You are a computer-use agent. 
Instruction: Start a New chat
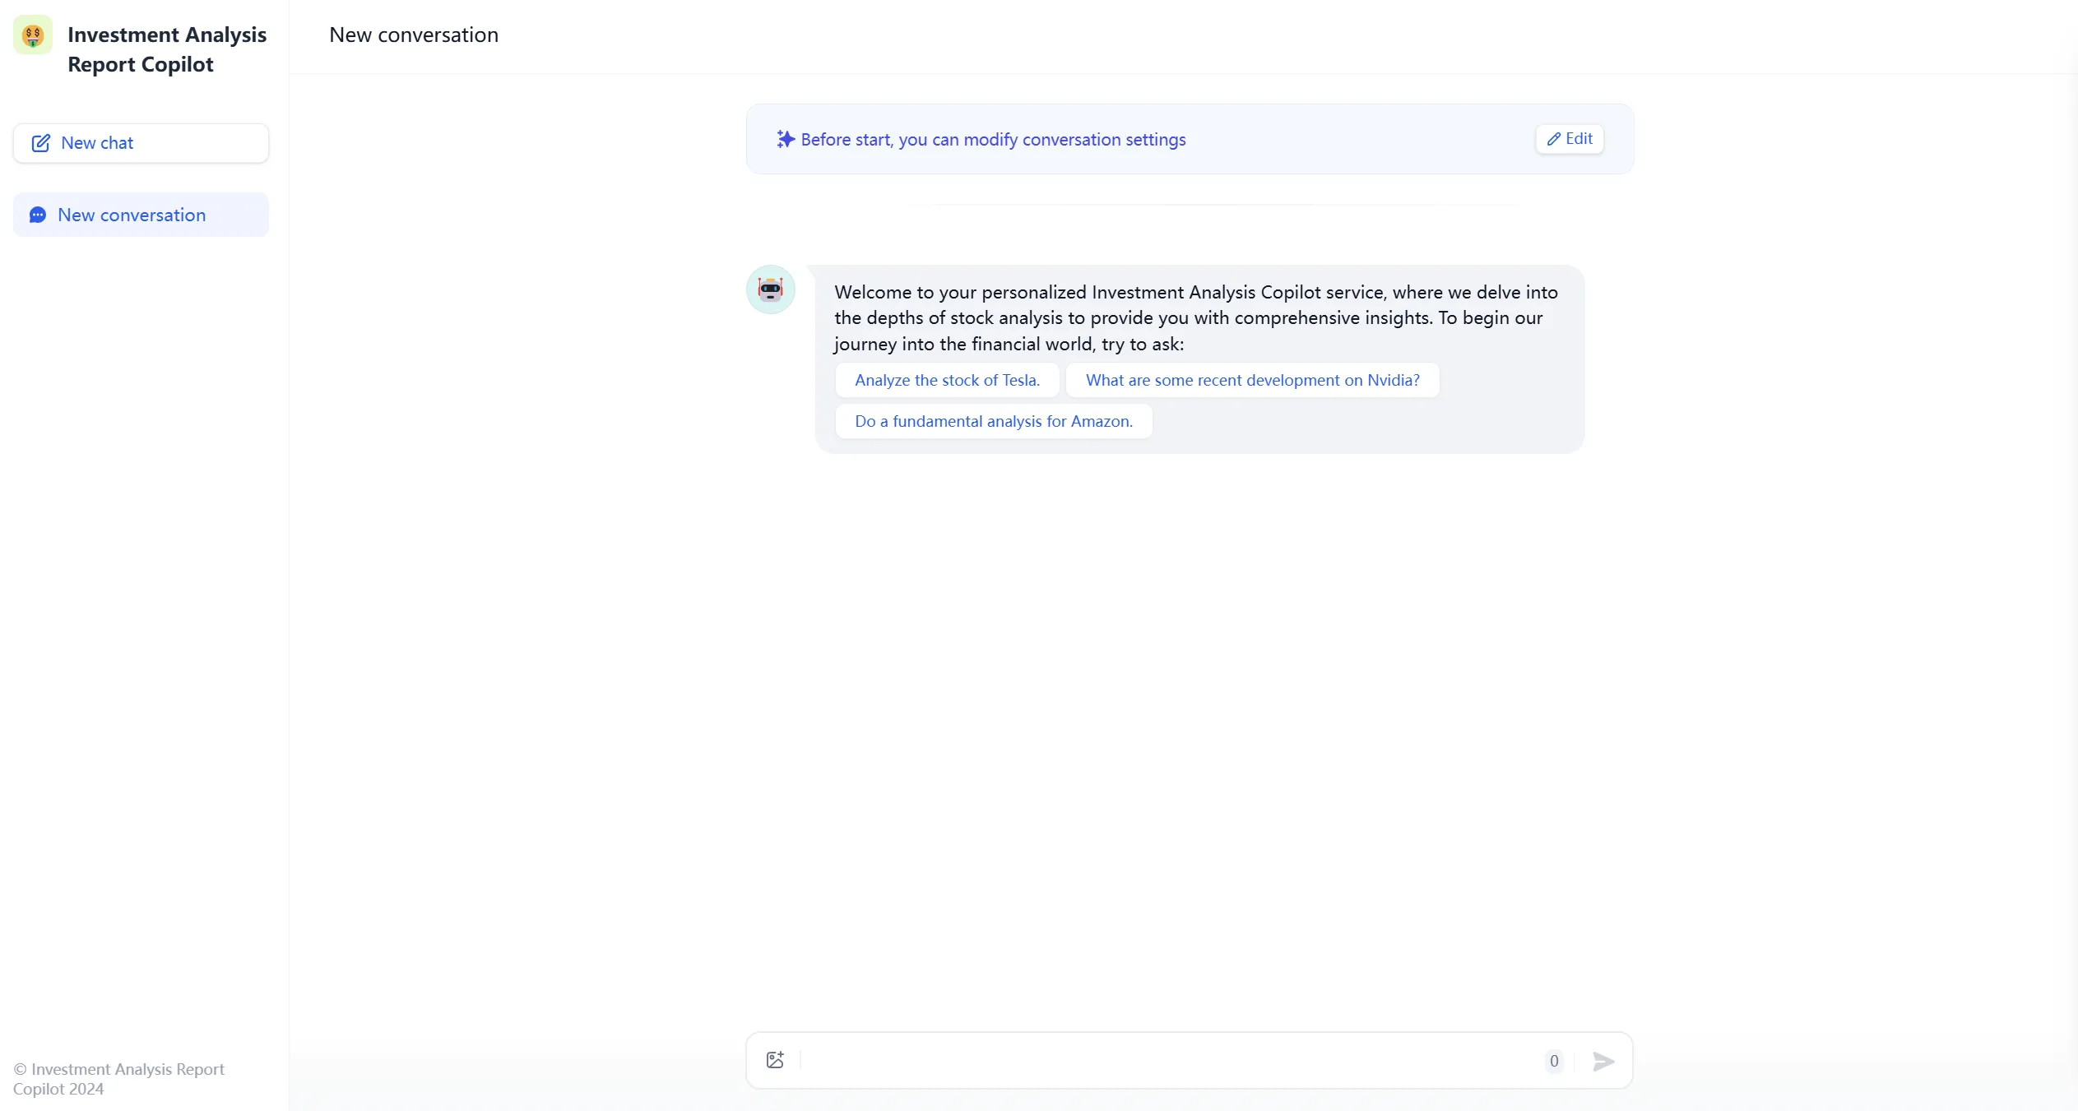tap(141, 143)
